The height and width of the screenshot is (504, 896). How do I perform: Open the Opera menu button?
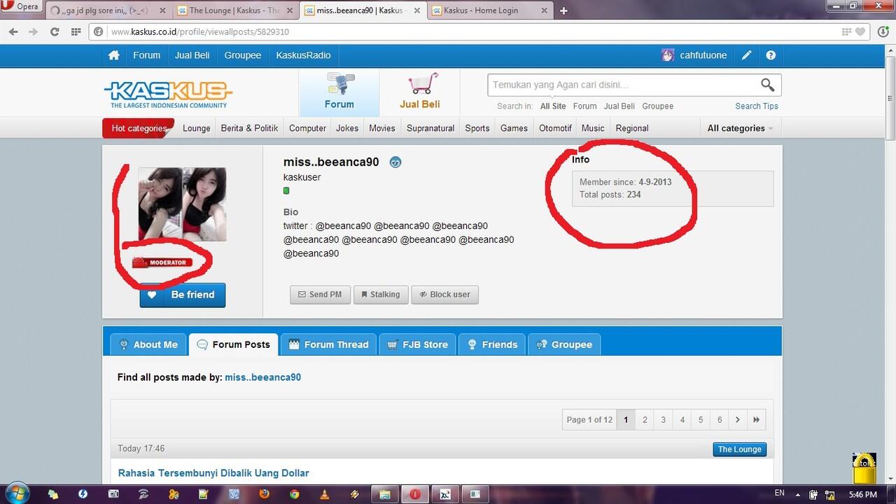click(x=21, y=7)
